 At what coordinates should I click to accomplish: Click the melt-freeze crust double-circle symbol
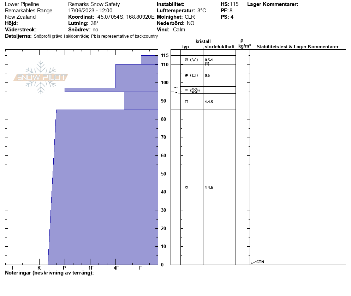coord(195,91)
